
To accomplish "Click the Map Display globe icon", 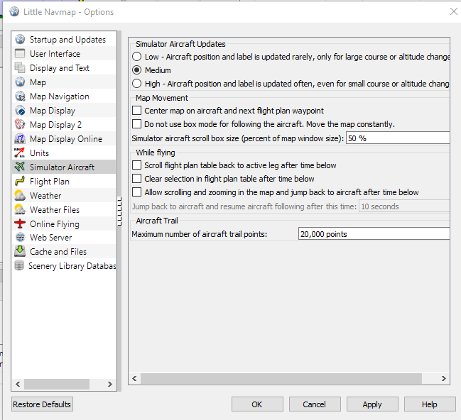I will [x=20, y=110].
